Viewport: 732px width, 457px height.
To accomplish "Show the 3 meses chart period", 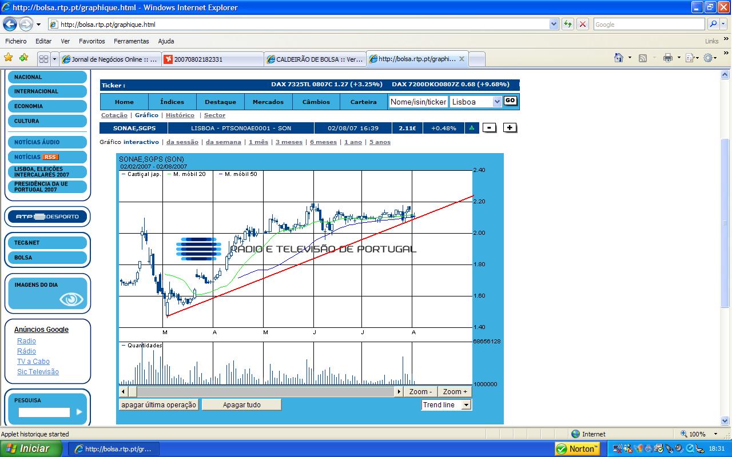I will 289,142.
